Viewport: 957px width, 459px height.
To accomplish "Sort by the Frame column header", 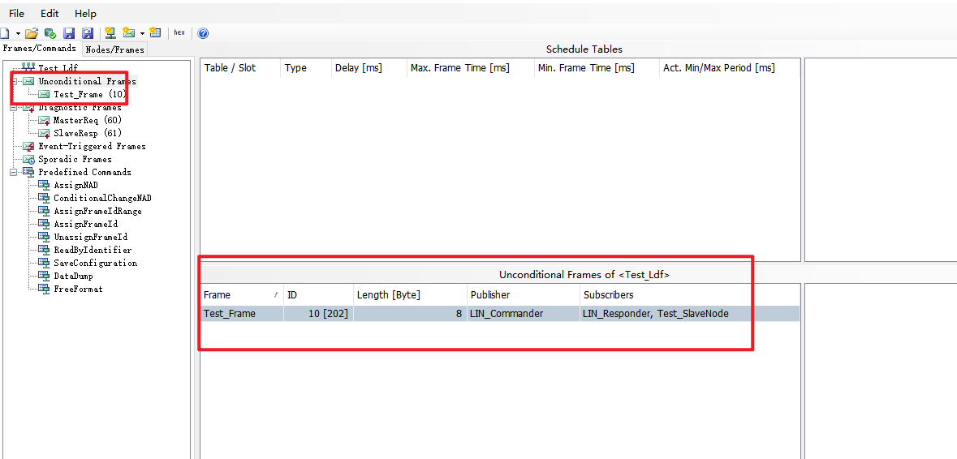I will [x=243, y=295].
